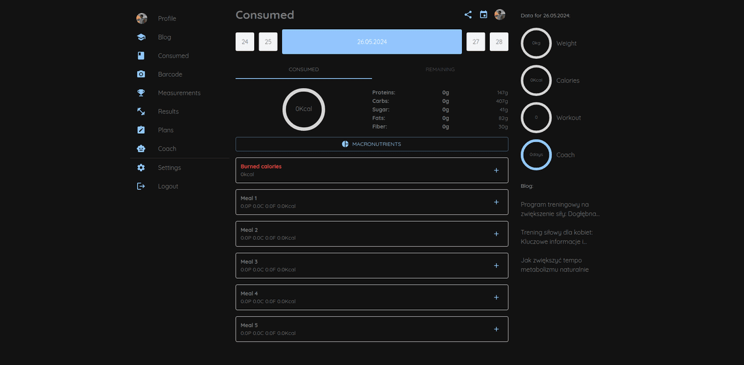The image size is (744, 365).
Task: Click the Results arrows icon
Action: (141, 112)
